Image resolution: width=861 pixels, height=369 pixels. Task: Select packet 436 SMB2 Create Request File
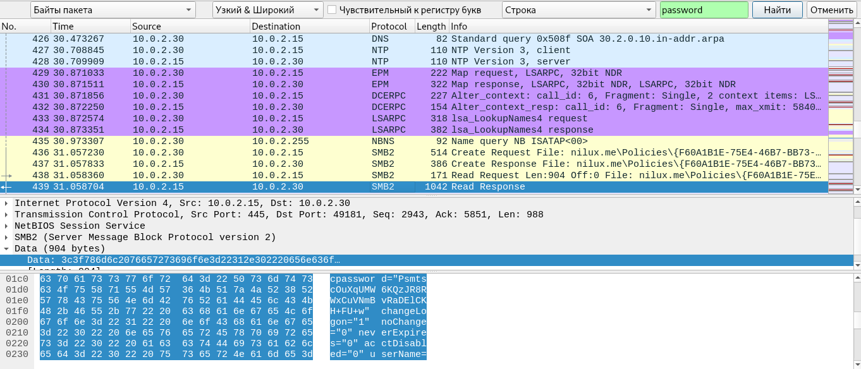pyautogui.click(x=414, y=153)
